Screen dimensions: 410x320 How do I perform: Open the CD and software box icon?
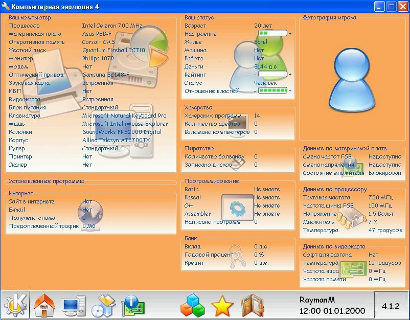pyautogui.click(x=104, y=306)
